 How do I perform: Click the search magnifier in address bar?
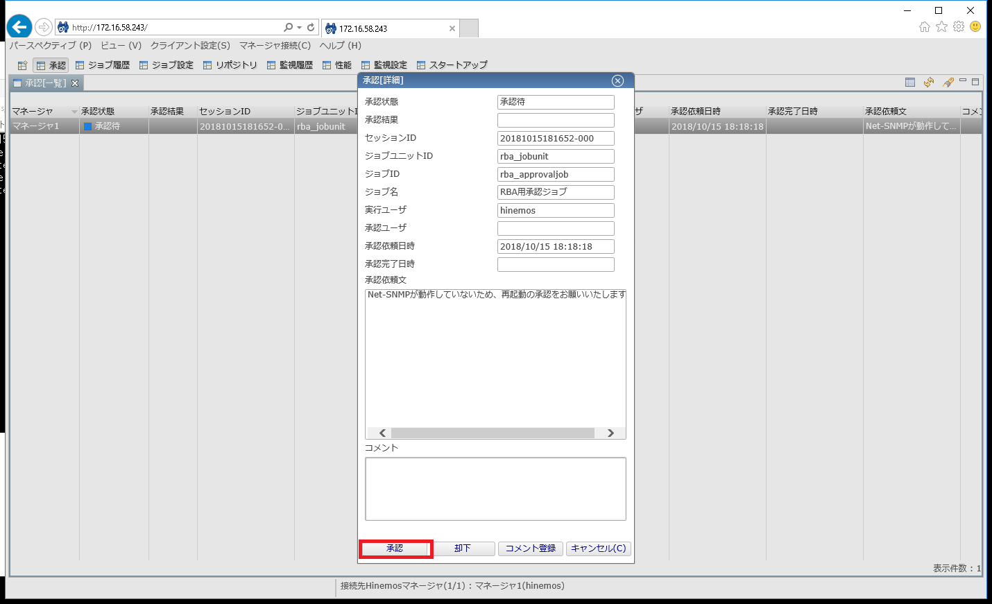288,27
